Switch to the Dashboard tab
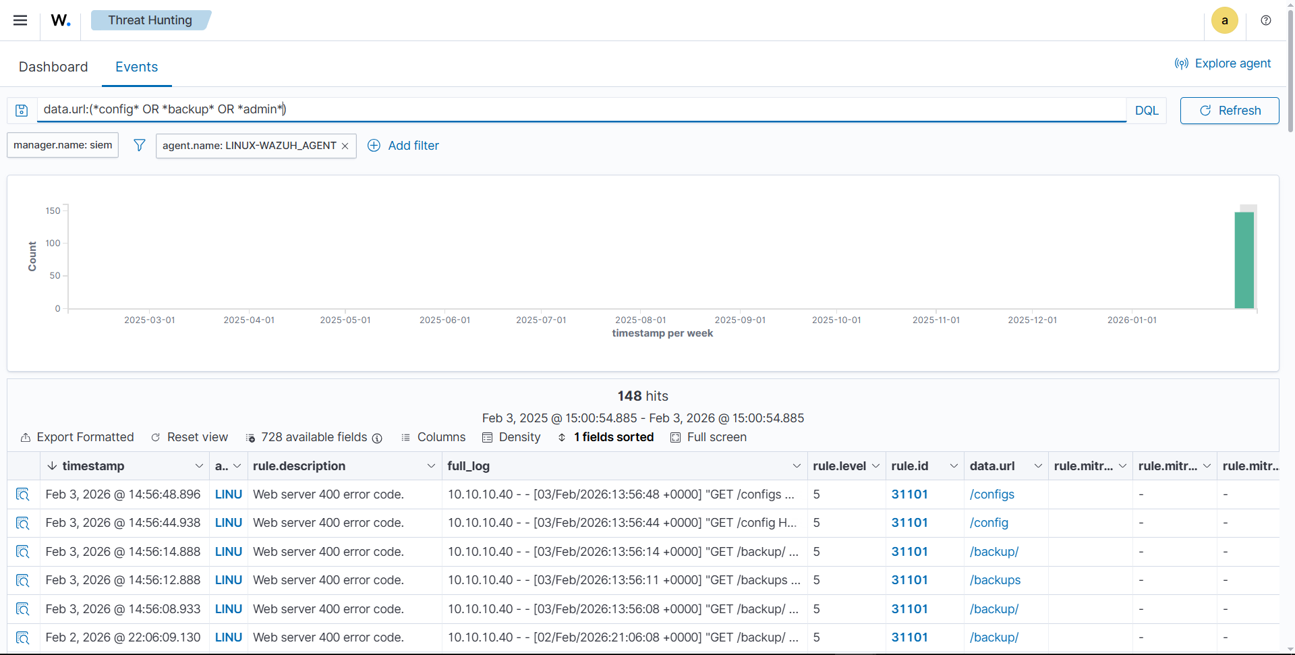This screenshot has width=1295, height=655. click(x=53, y=67)
